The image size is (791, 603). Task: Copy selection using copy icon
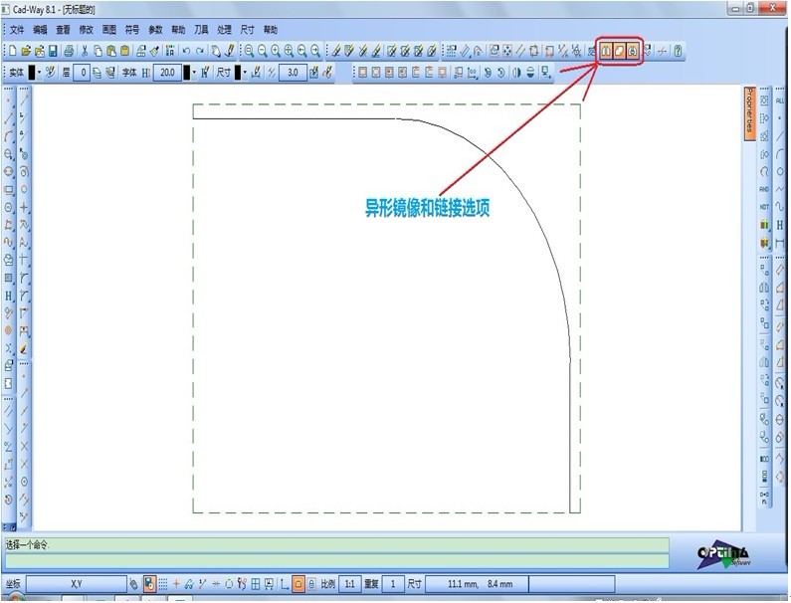click(98, 51)
